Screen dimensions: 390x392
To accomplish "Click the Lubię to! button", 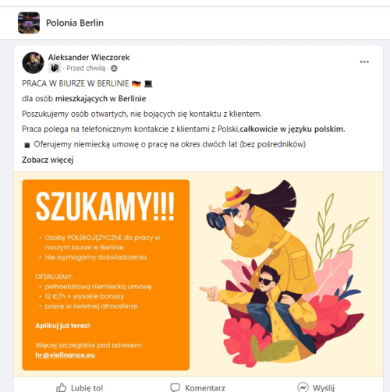I will 80,387.
